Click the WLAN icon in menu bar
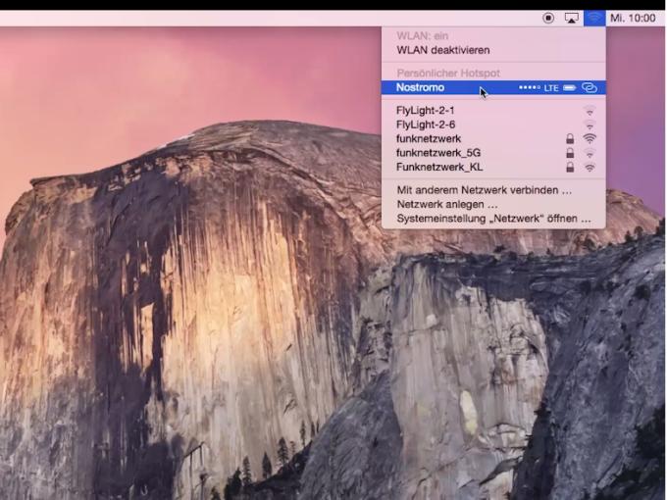Screen dimensions: 667x500 click(x=594, y=18)
